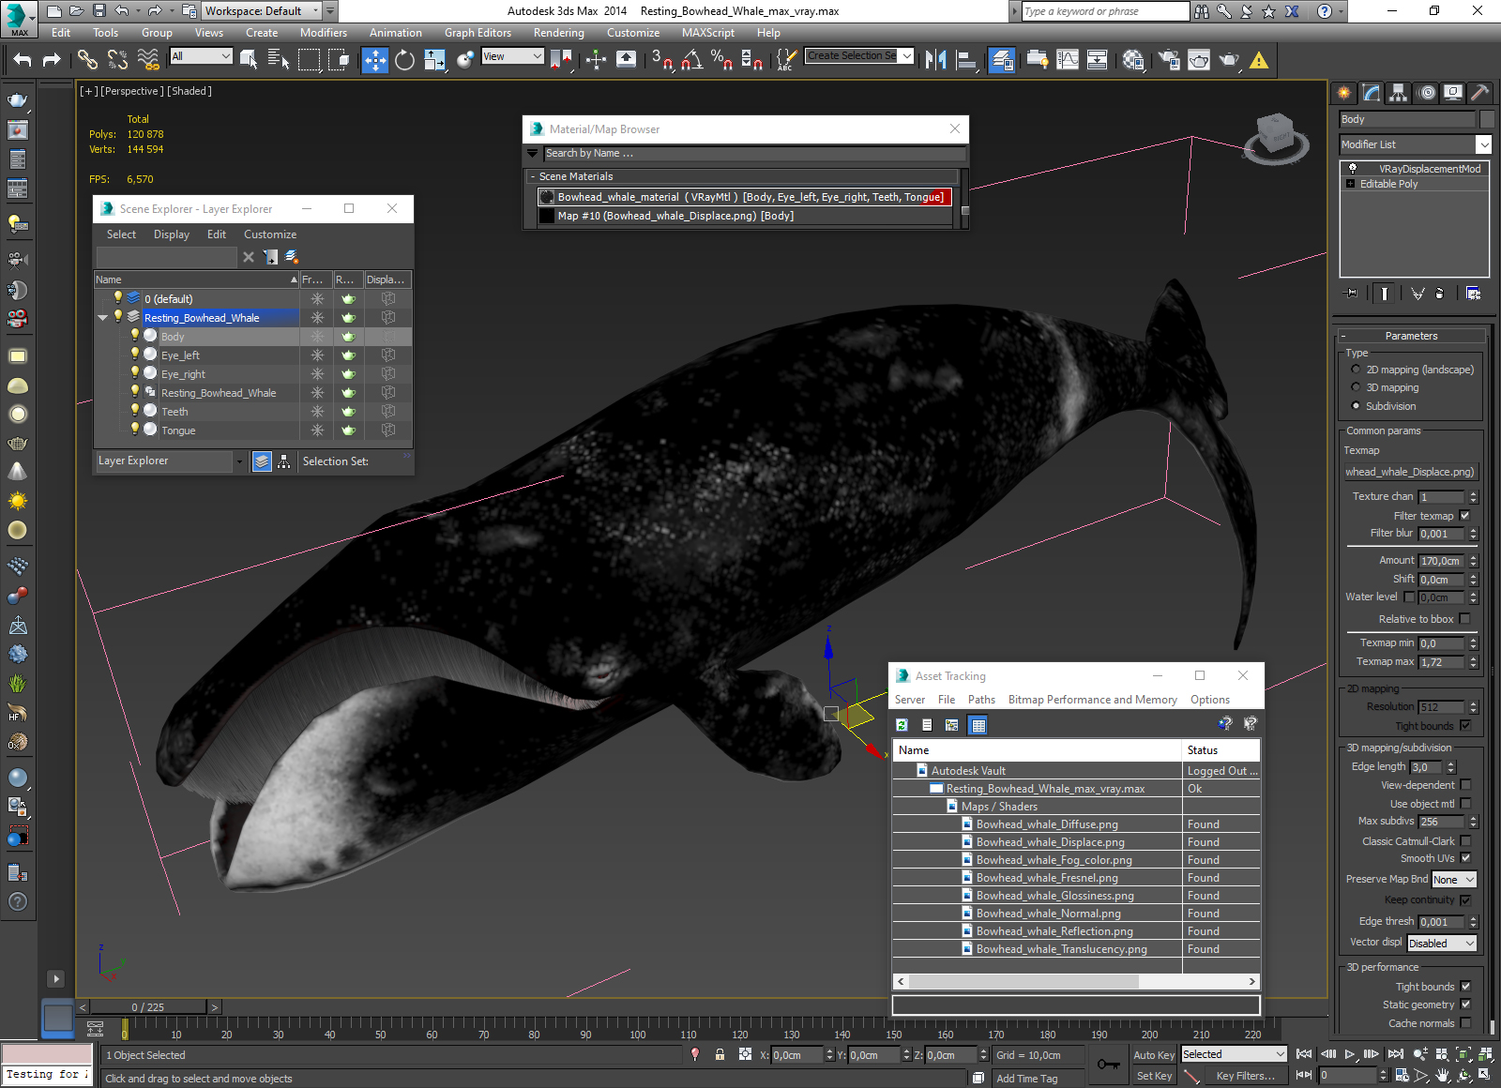Select 3D mapping radio button
Screen dimensions: 1501x1088
click(x=1356, y=387)
